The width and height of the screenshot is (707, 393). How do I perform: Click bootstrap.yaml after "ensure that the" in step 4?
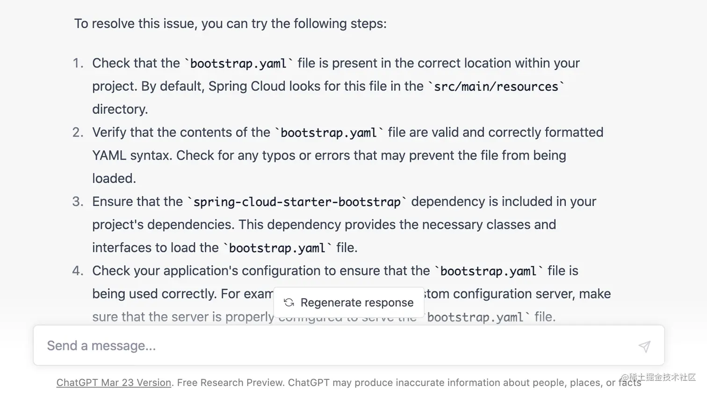point(489,271)
